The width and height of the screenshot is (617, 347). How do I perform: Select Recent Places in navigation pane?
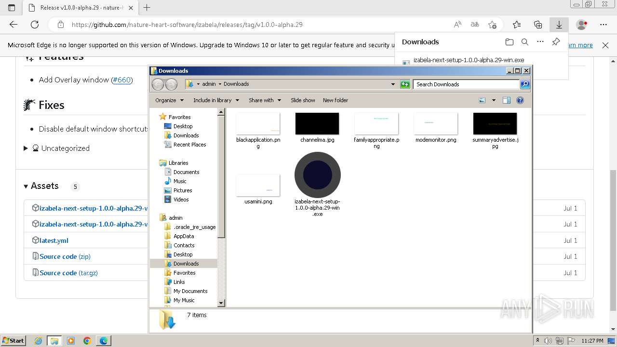coord(189,145)
